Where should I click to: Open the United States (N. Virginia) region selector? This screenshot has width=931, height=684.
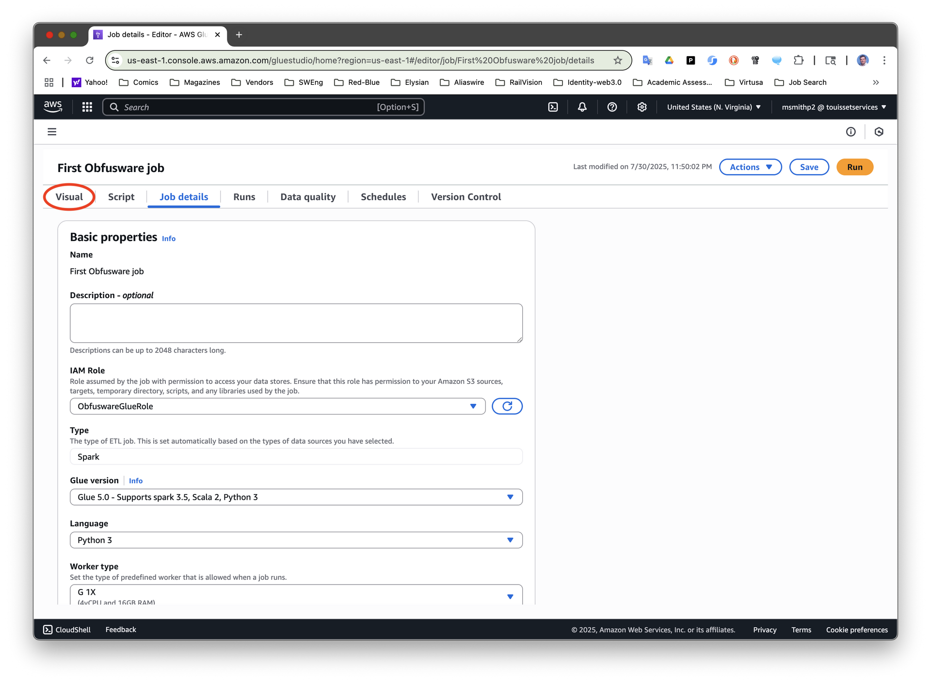(x=714, y=107)
